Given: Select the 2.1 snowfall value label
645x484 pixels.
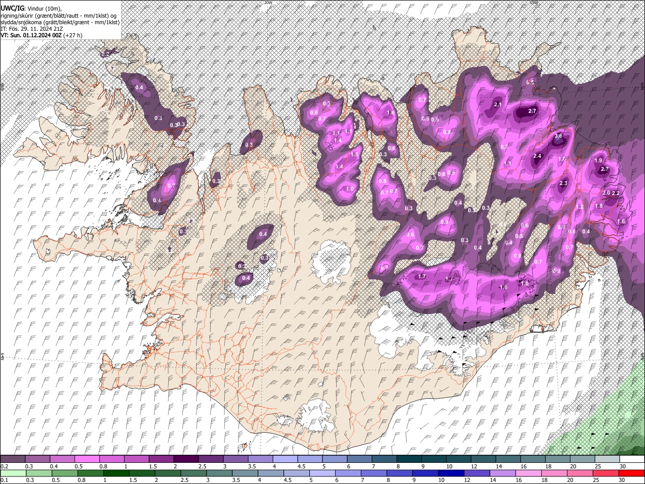Looking at the screenshot, I should pyautogui.click(x=498, y=105).
